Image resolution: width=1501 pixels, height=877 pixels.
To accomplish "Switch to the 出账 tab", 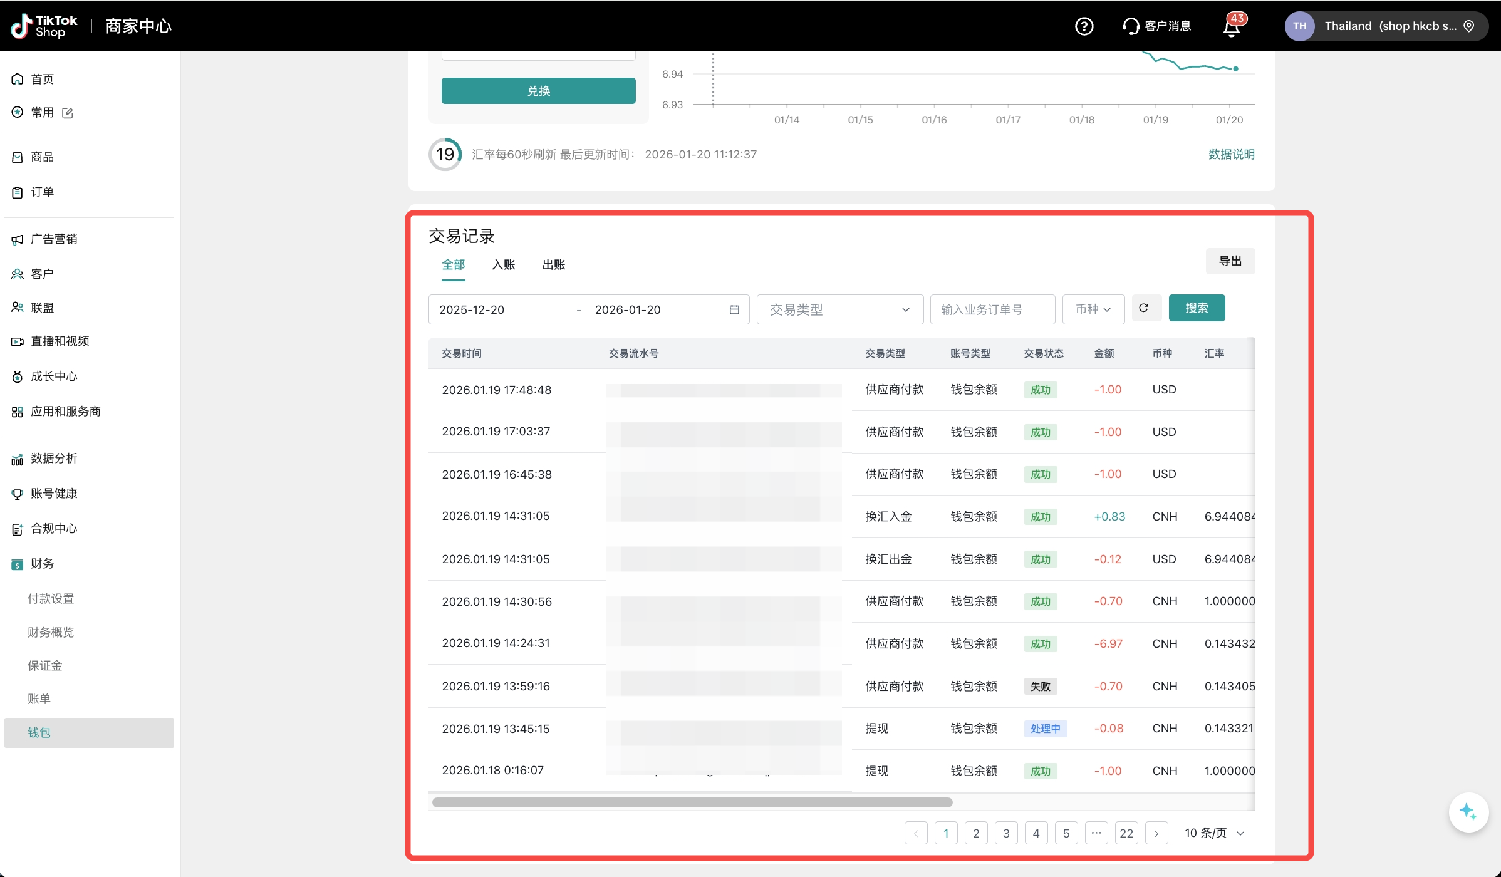I will (x=553, y=265).
